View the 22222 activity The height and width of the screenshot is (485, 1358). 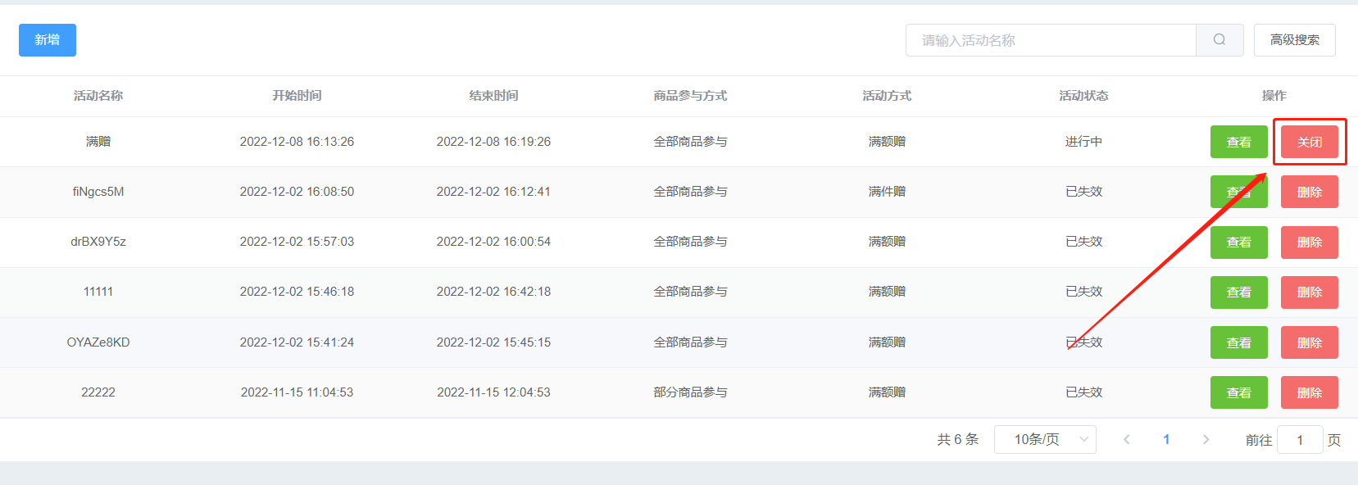[x=1239, y=392]
